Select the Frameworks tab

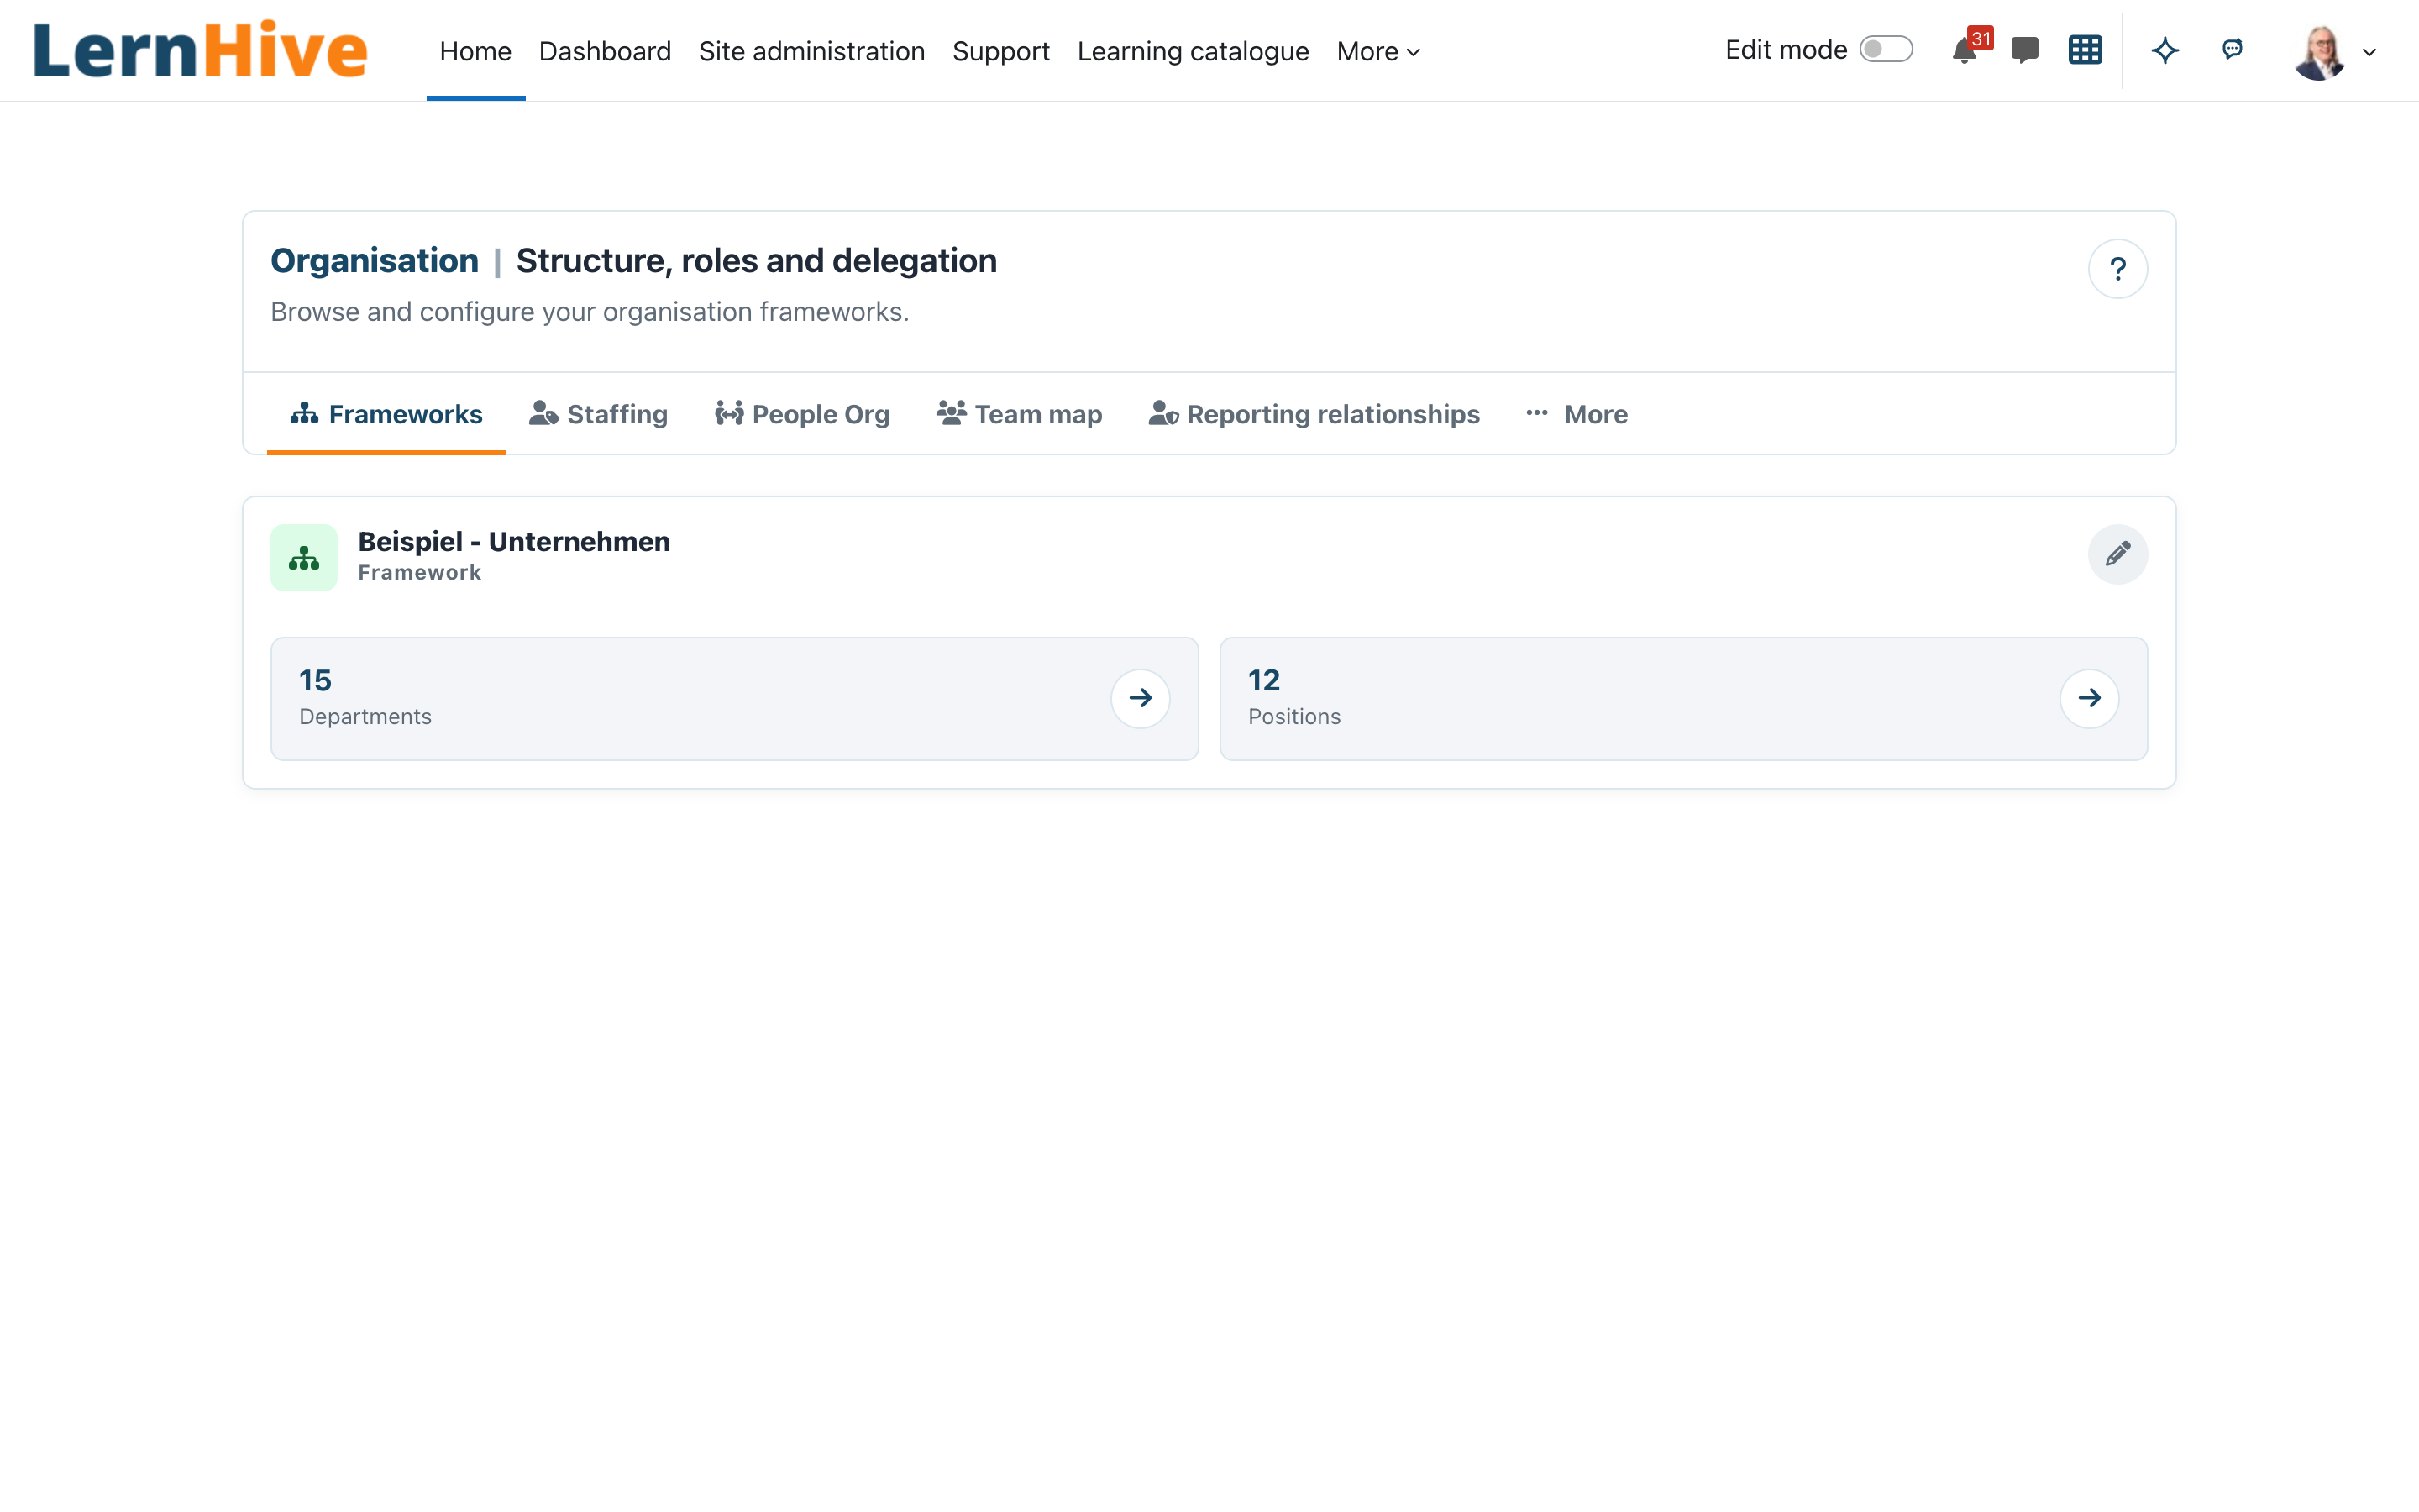coord(386,414)
